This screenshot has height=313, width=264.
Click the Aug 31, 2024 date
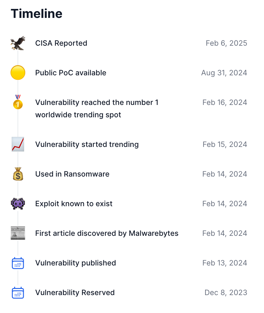click(x=224, y=73)
